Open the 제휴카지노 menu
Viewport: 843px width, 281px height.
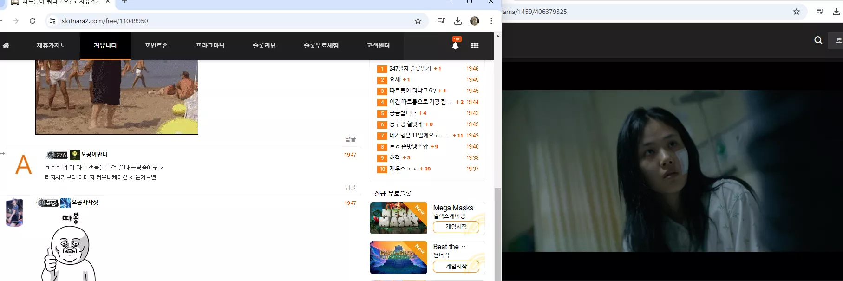pos(51,46)
